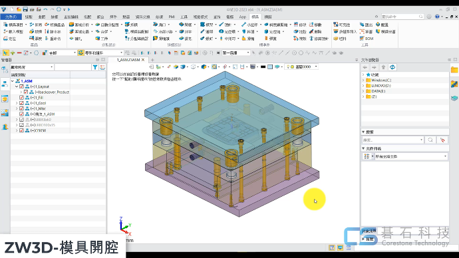Toggle the 1_Cool component checkbox
The width and height of the screenshot is (459, 258).
pyautogui.click(x=21, y=103)
